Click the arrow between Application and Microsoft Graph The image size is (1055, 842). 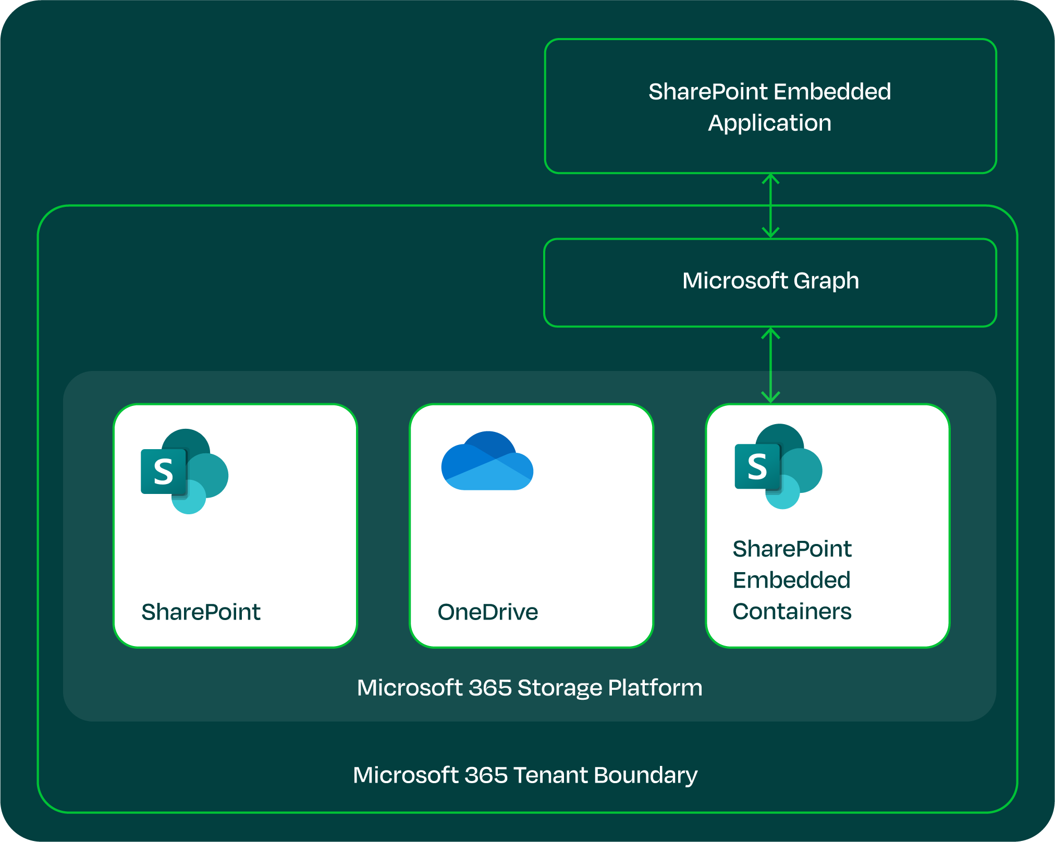point(770,206)
